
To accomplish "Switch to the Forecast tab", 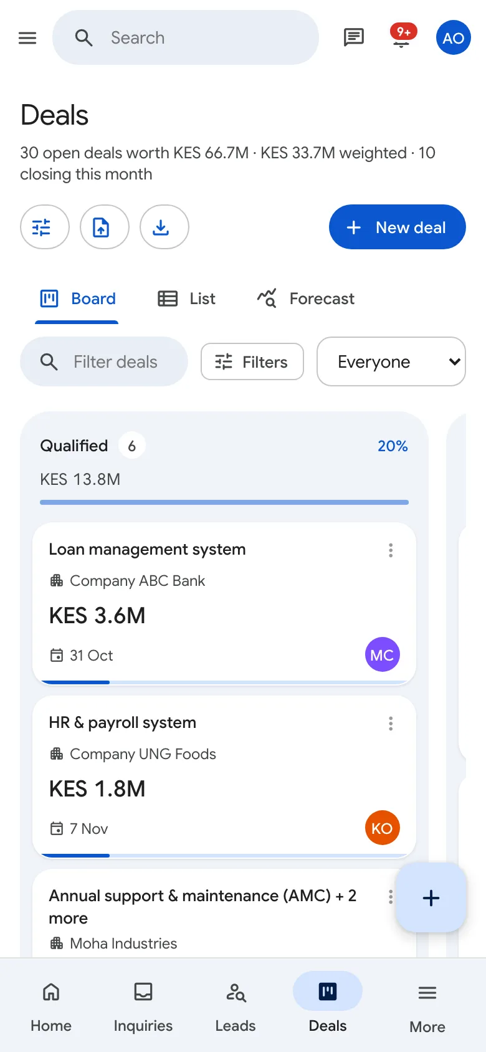I will (306, 299).
